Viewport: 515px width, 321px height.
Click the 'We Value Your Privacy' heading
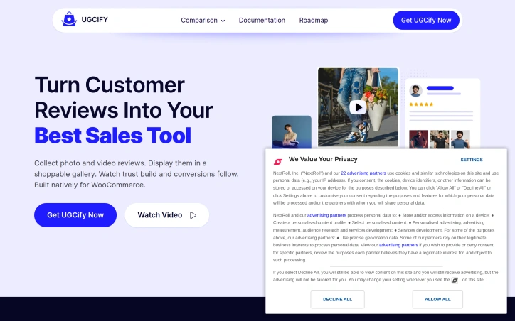(x=323, y=159)
